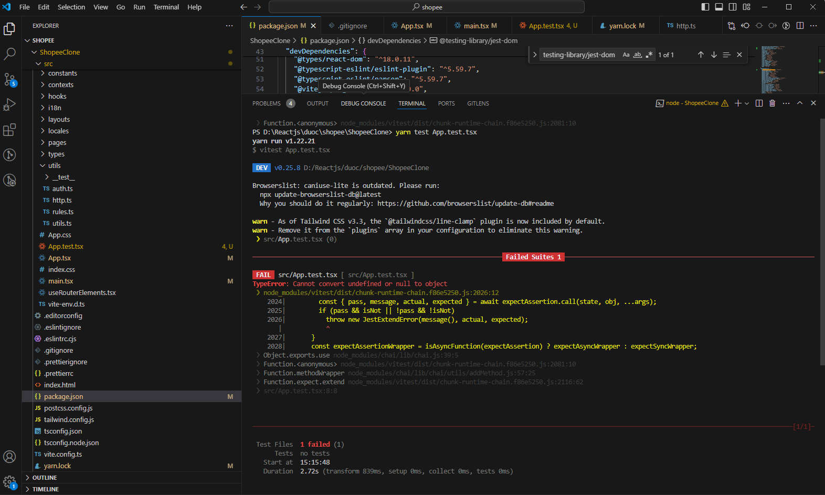Close the terminal panel
This screenshot has width=825, height=495.
813,103
